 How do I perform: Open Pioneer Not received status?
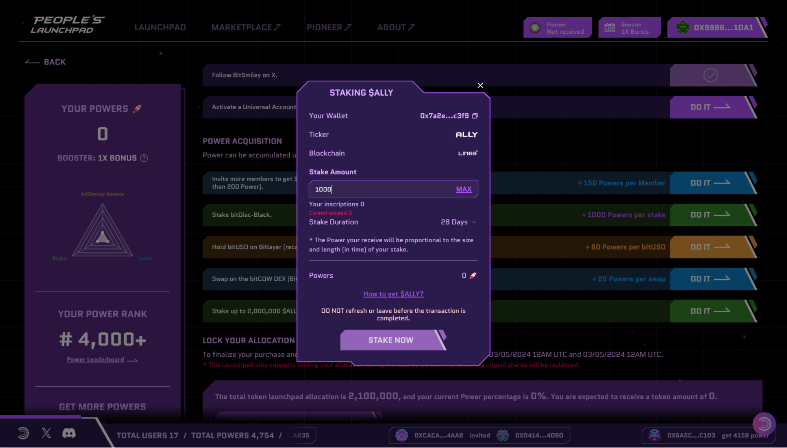(557, 28)
